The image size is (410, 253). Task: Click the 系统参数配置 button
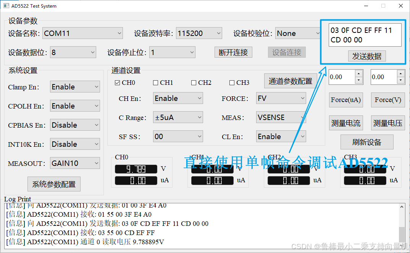54,184
